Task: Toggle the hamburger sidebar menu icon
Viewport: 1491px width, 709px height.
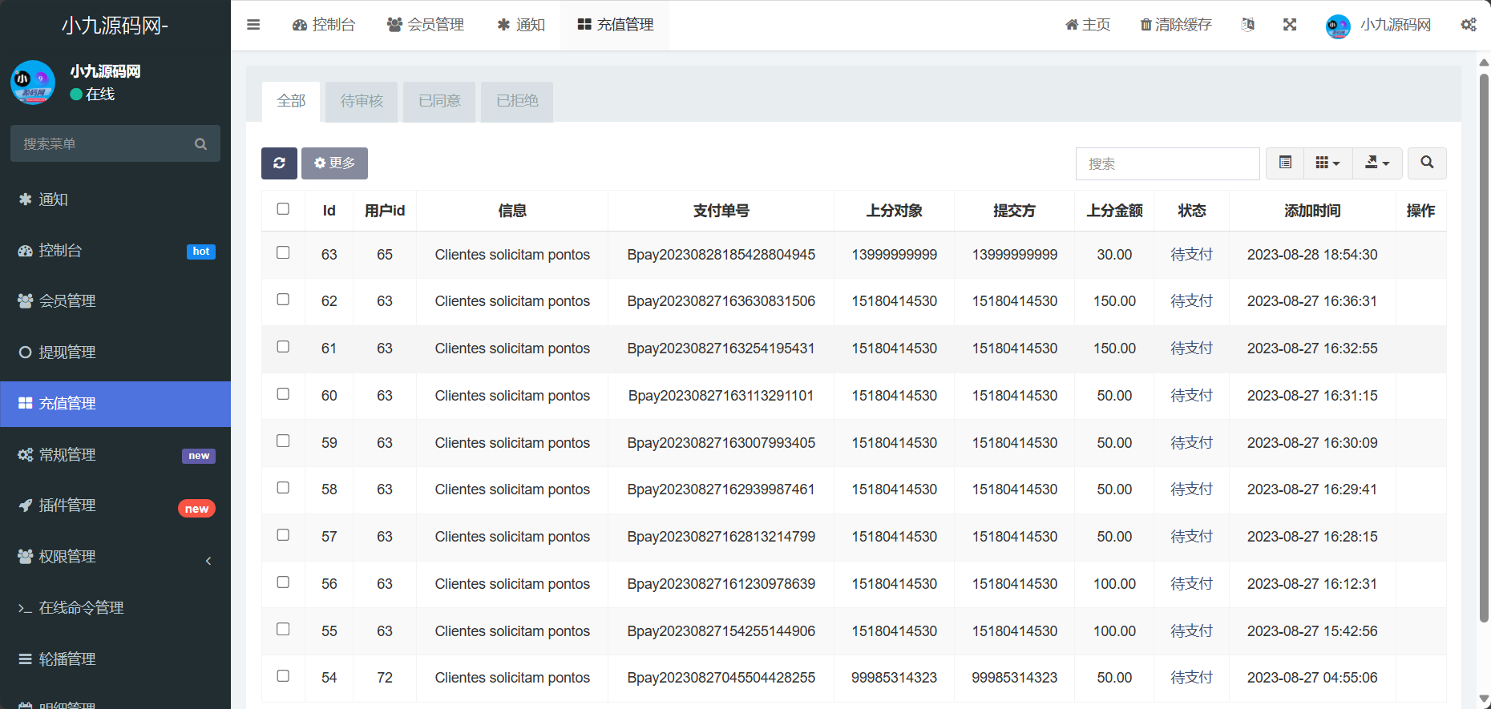Action: point(253,25)
